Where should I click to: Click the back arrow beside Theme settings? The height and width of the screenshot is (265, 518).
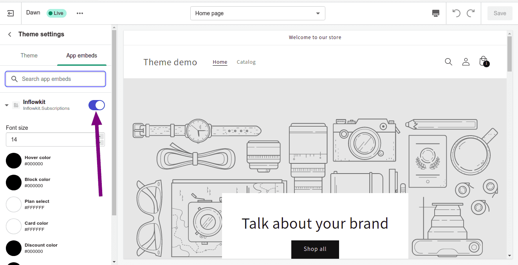(x=10, y=34)
